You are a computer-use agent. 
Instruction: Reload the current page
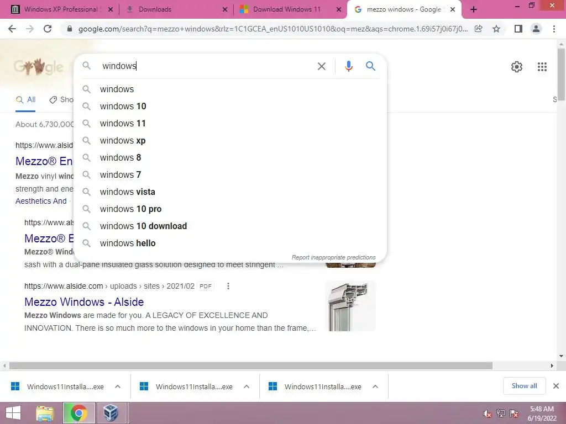coord(48,29)
